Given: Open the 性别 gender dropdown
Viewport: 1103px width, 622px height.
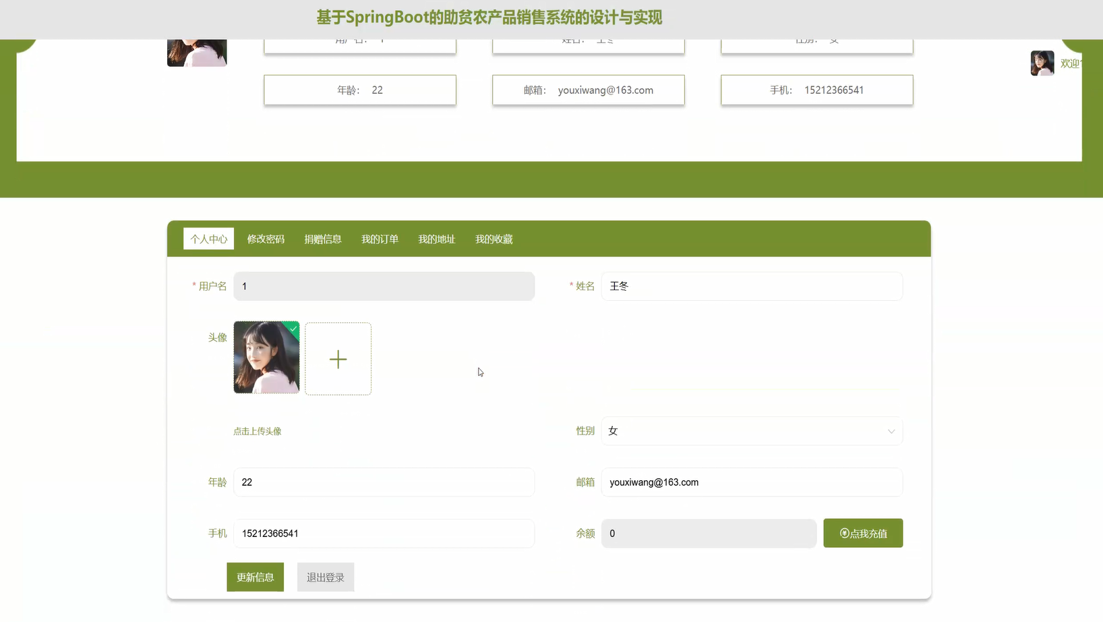Looking at the screenshot, I should point(752,430).
